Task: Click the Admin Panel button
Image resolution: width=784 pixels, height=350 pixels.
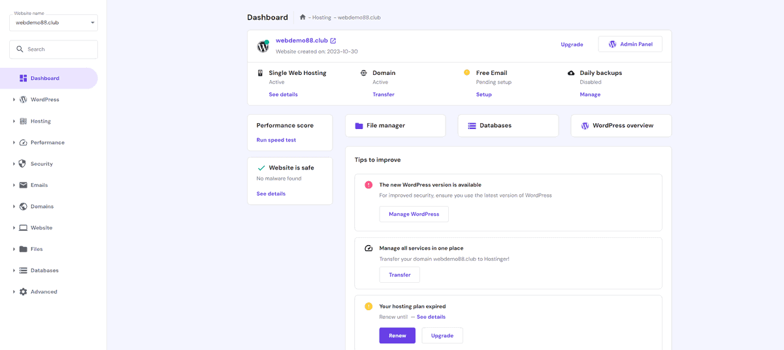Action: pos(630,44)
